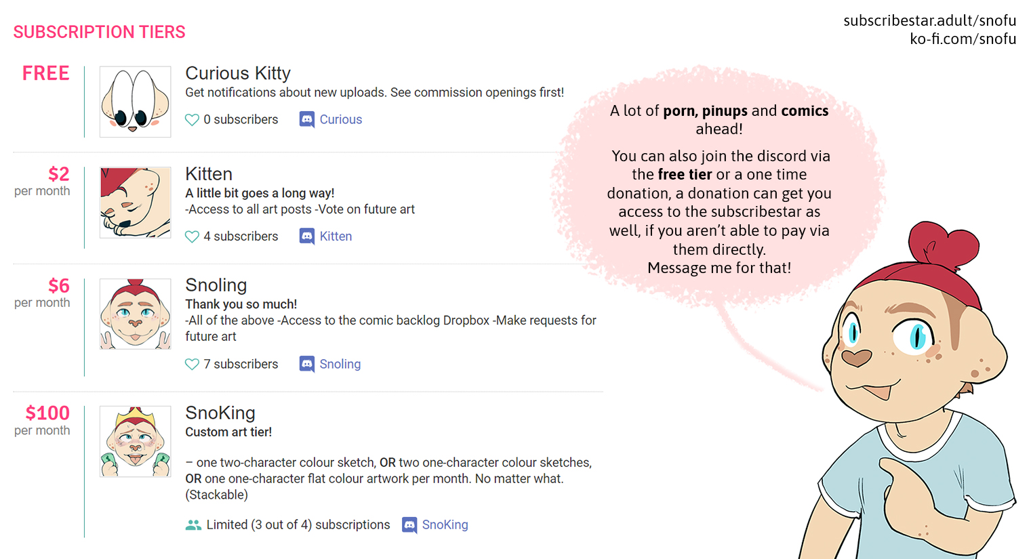Click the SnoKing tier title
Screen dimensions: 1031x559
click(220, 413)
